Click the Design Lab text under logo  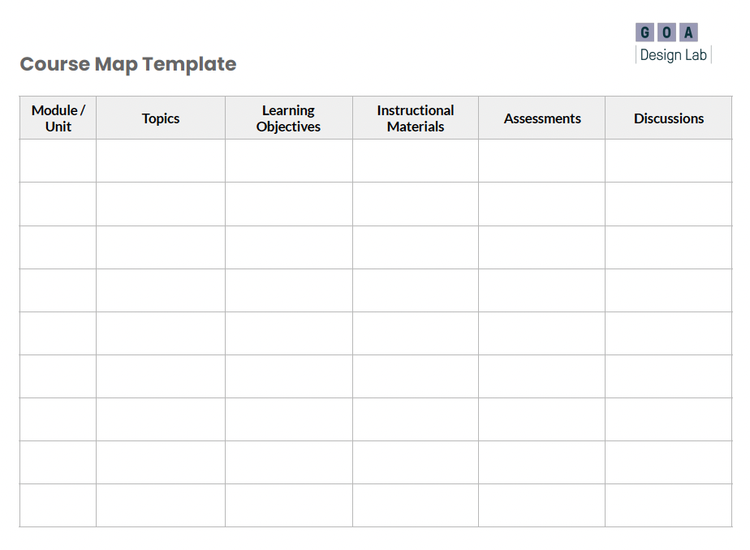673,55
